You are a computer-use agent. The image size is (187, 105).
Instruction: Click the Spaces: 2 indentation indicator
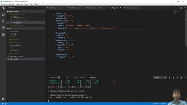pos(164,104)
